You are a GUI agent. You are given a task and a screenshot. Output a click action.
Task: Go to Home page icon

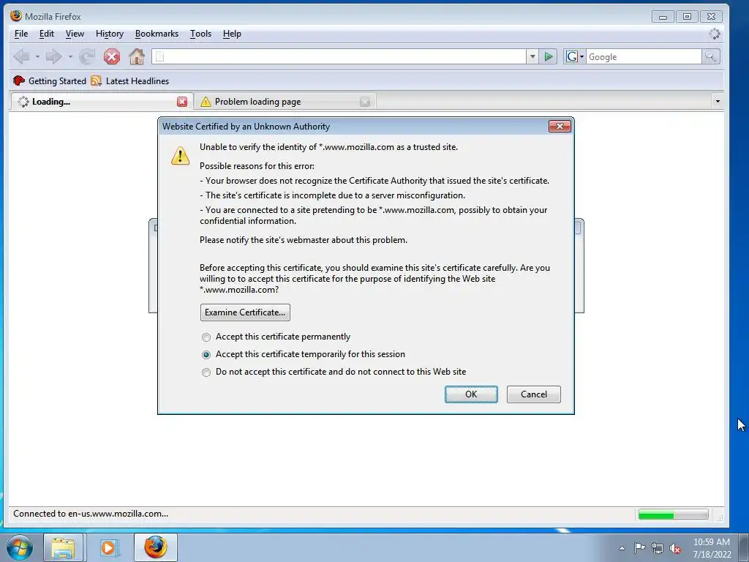(137, 57)
